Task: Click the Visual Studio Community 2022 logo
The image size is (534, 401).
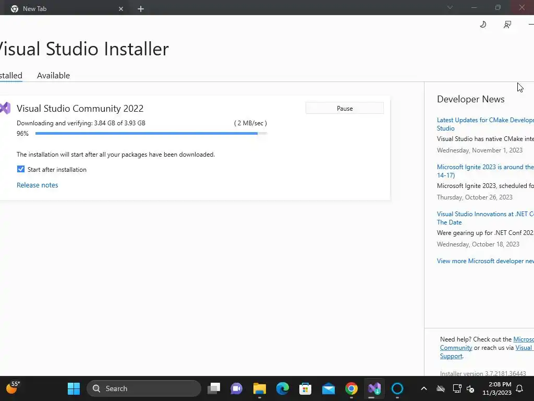Action: (5, 109)
